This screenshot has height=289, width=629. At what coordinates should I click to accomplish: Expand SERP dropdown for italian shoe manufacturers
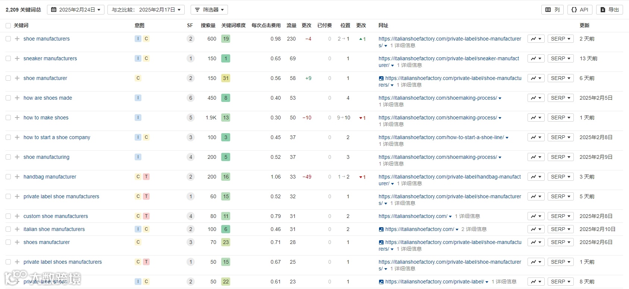(x=560, y=229)
